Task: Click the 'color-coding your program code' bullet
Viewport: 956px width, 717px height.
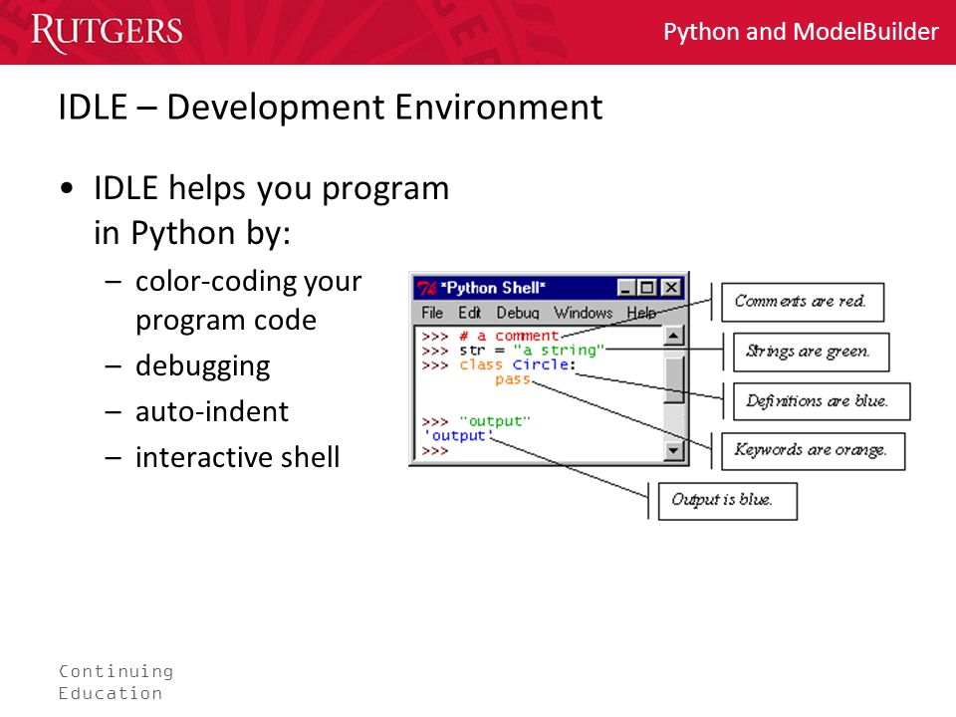Action: [248, 301]
